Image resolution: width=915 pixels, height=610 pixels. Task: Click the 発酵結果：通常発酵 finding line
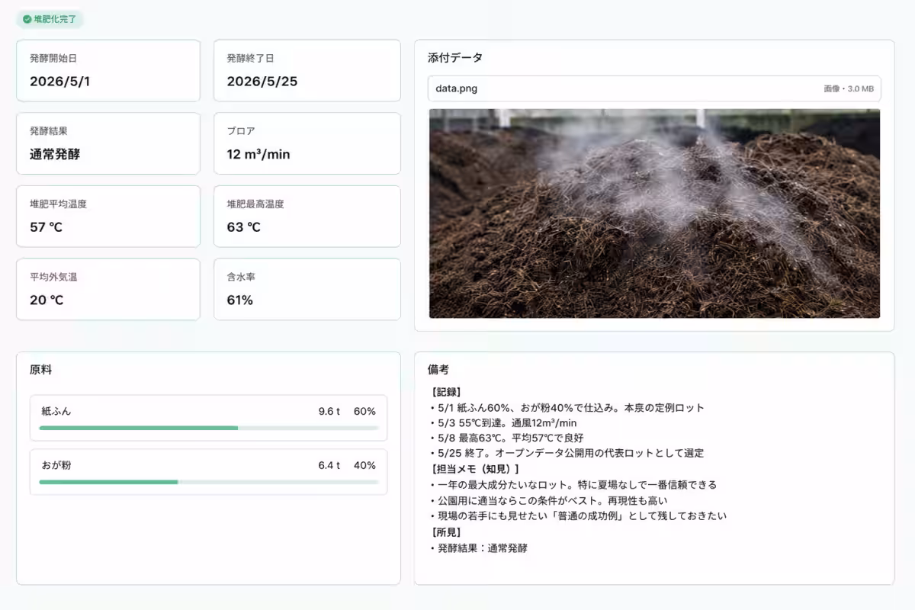(x=478, y=547)
